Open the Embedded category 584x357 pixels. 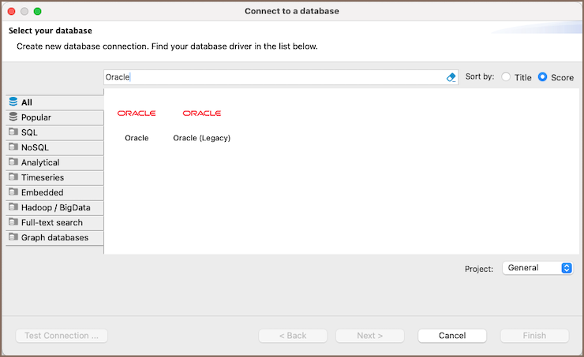(x=42, y=192)
